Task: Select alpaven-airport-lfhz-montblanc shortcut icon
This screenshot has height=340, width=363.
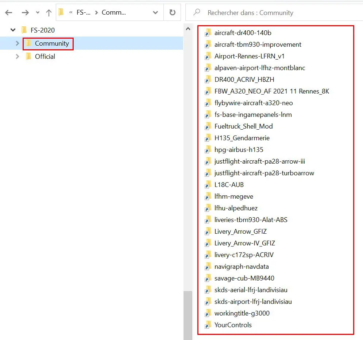Action: point(208,68)
